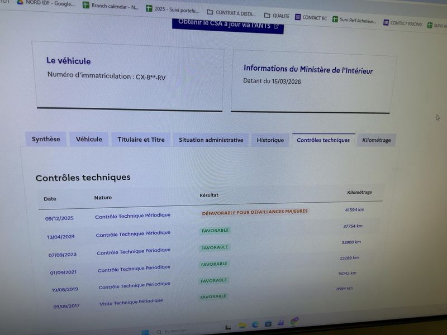The height and width of the screenshot is (335, 447).
Task: Click the Favorable badge for 07/09/2023
Action: [215, 247]
